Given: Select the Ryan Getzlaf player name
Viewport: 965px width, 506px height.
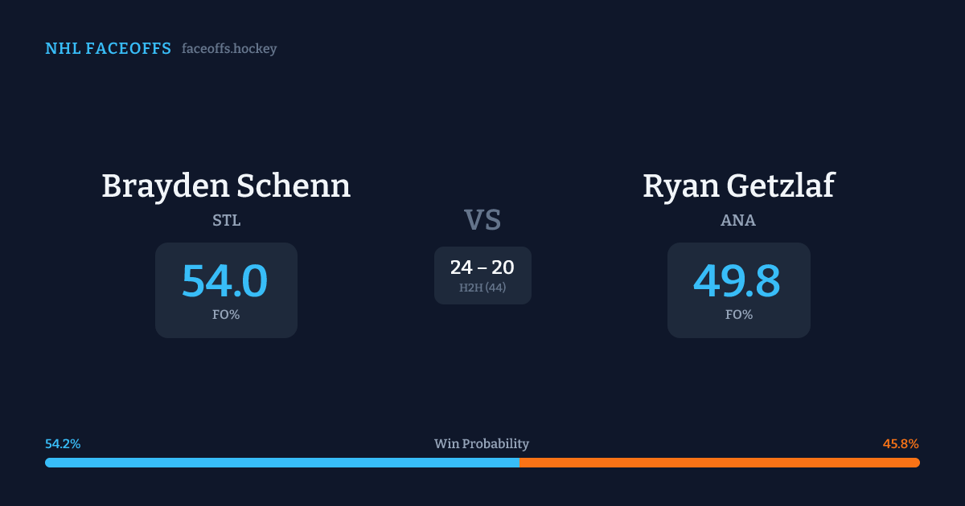Looking at the screenshot, I should tap(738, 186).
